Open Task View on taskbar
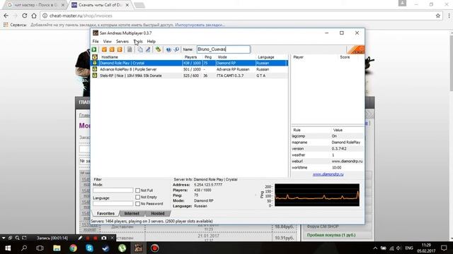Viewport: 453px width, 254px height. [40, 248]
